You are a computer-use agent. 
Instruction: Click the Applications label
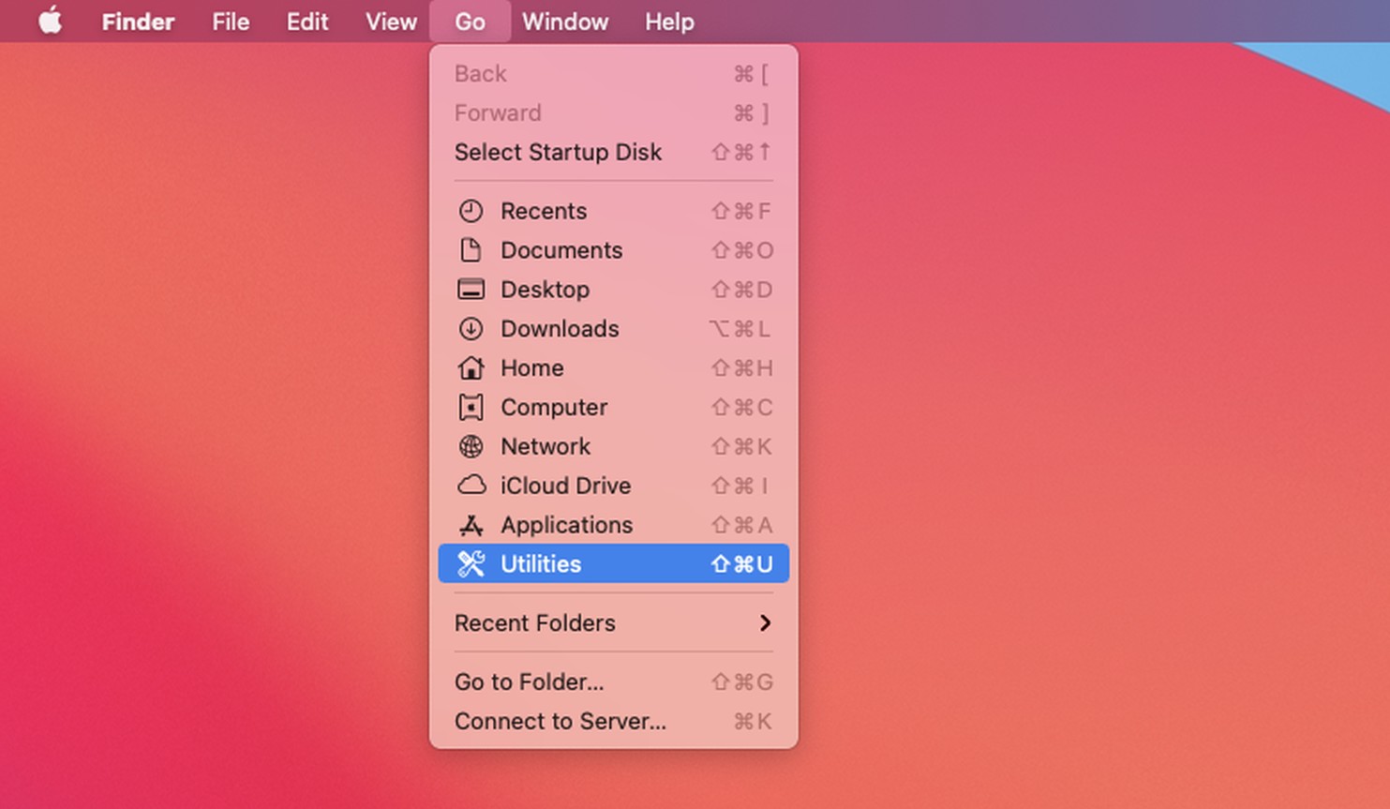click(566, 525)
